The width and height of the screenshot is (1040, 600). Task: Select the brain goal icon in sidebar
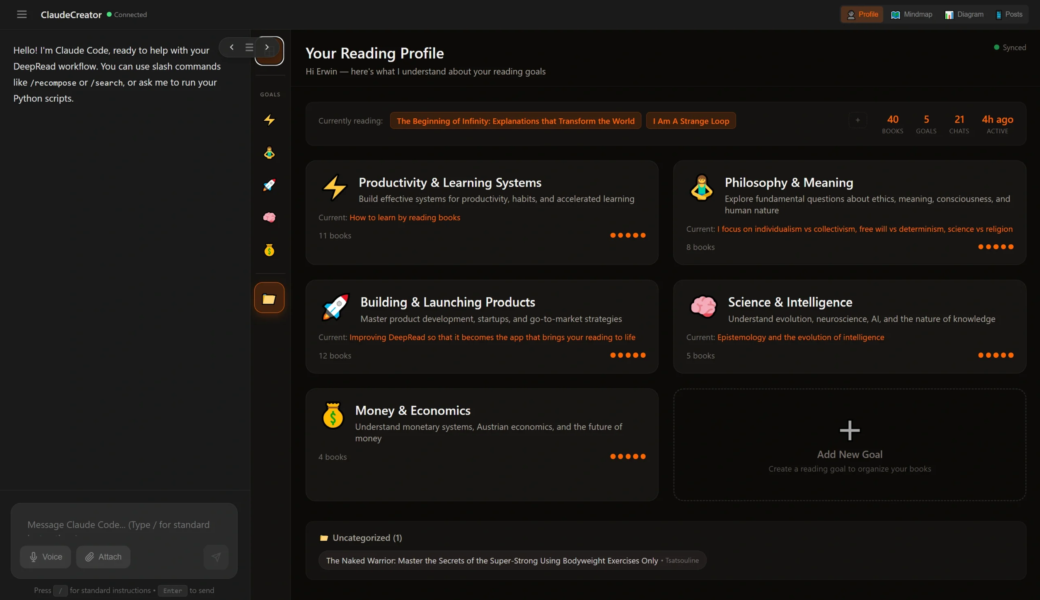269,217
